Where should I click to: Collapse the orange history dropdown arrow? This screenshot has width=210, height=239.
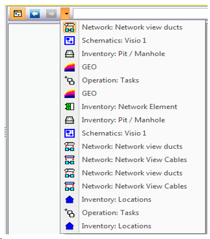click(66, 14)
